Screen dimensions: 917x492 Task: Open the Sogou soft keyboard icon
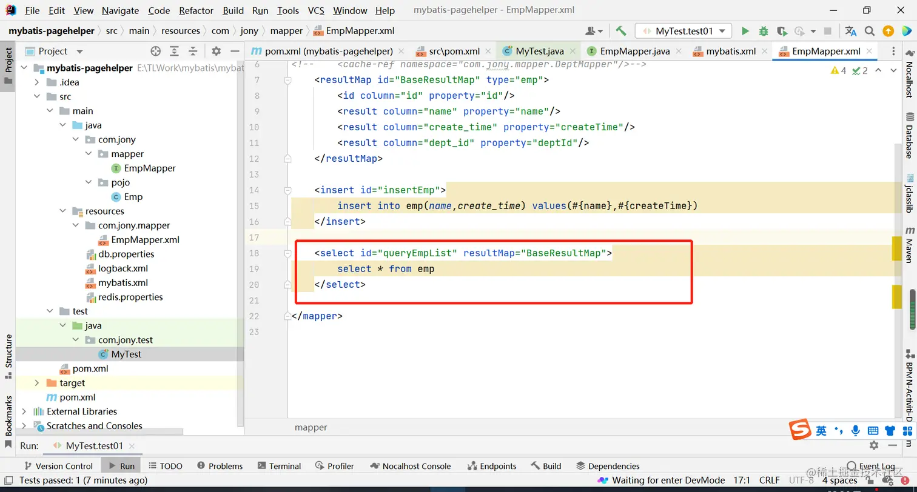coord(873,431)
